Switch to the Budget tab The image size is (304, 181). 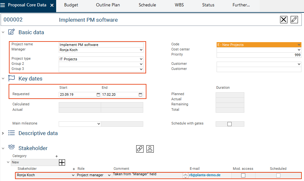(x=71, y=5)
